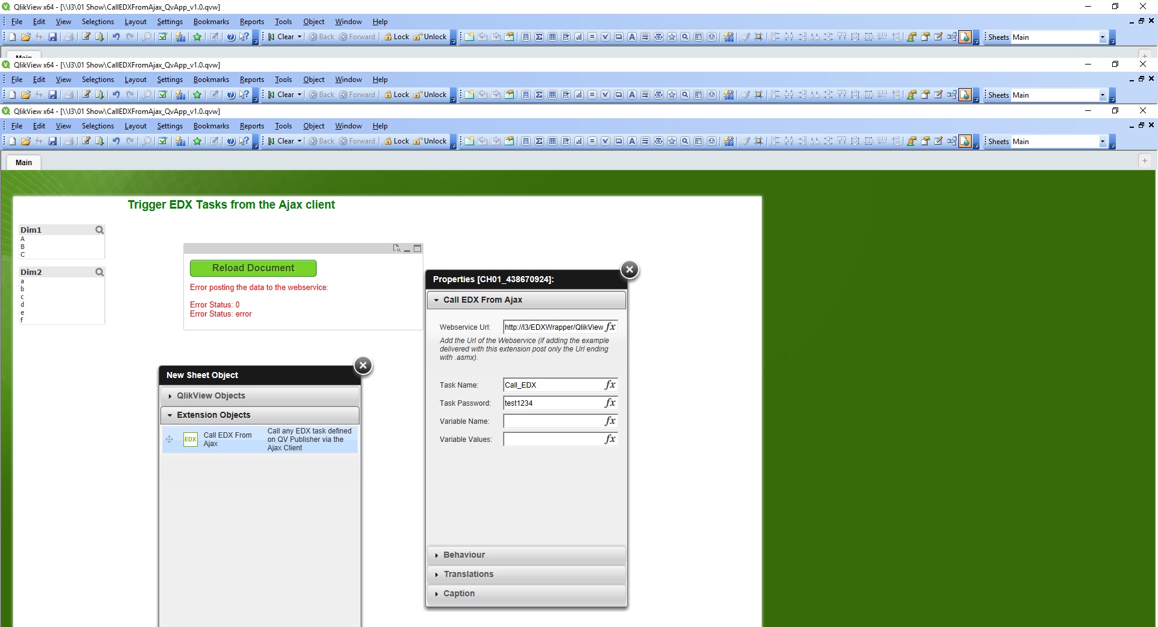Click Quick Chart icon in front window toolbar

pyautogui.click(x=180, y=141)
